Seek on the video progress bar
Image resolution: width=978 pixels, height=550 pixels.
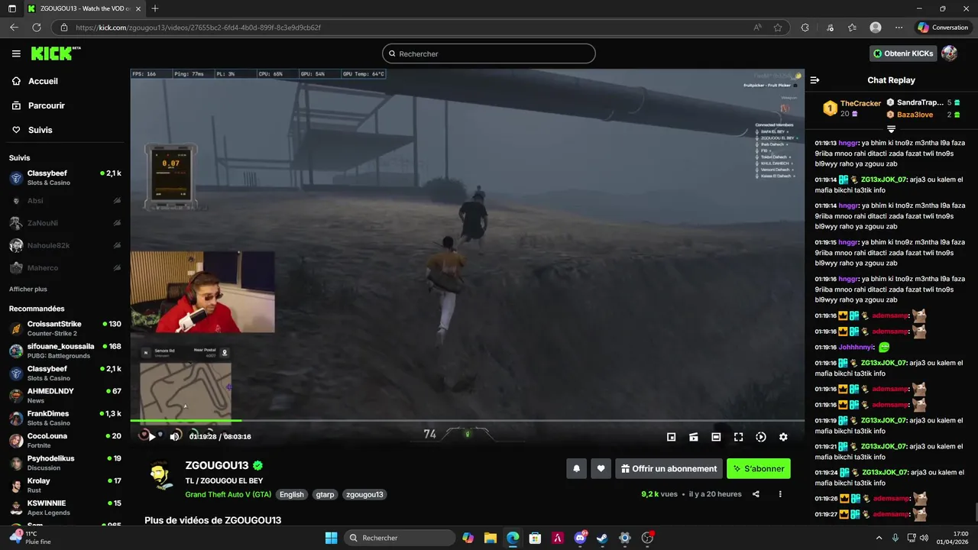(x=467, y=420)
